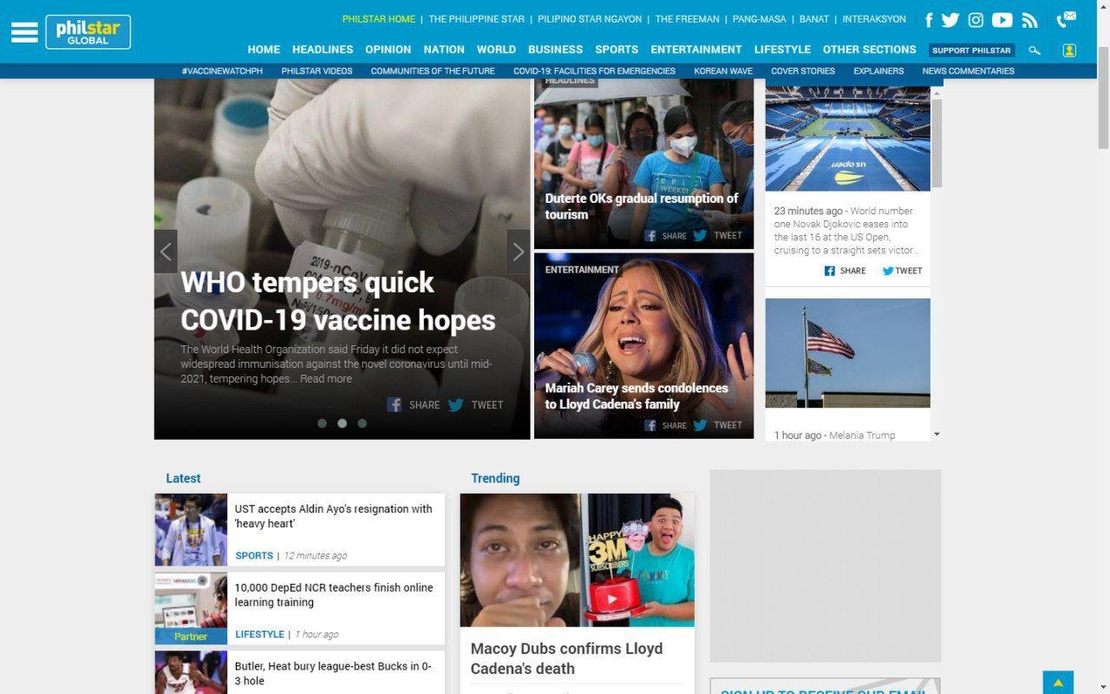Viewport: 1110px width, 694px height.
Task: Open the Nation menu item
Action: tap(444, 49)
